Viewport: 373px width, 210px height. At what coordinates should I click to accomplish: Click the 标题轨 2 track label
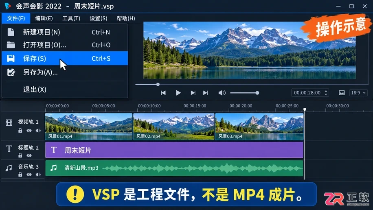click(x=28, y=148)
